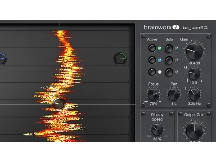
Task: Click the blue band indicator LED
Action: point(160,60)
